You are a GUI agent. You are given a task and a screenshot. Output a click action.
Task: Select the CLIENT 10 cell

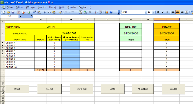tap(20, 67)
